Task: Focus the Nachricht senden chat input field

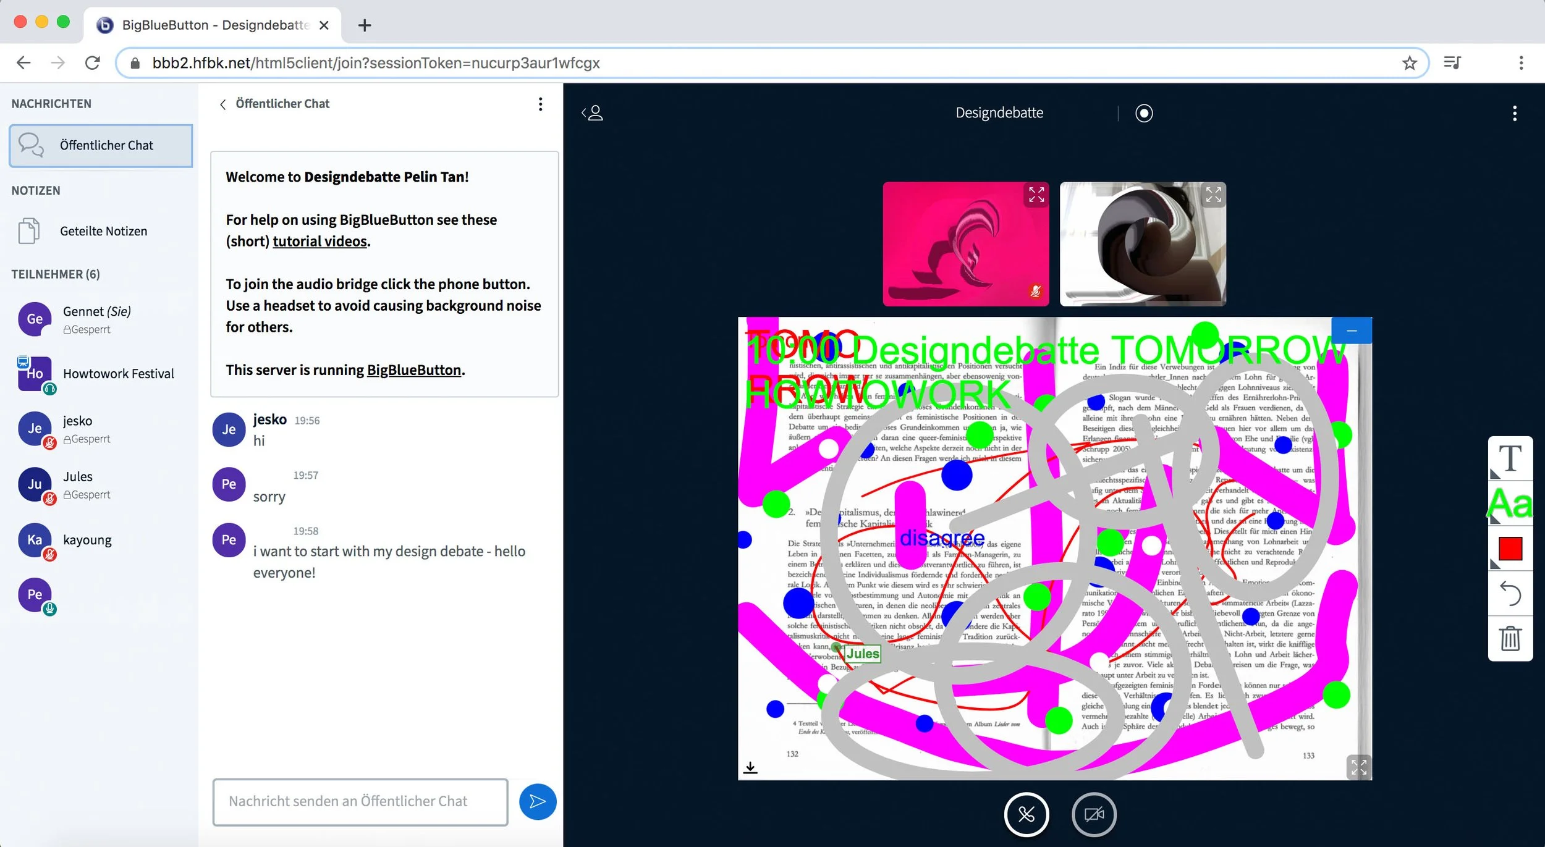Action: tap(360, 801)
